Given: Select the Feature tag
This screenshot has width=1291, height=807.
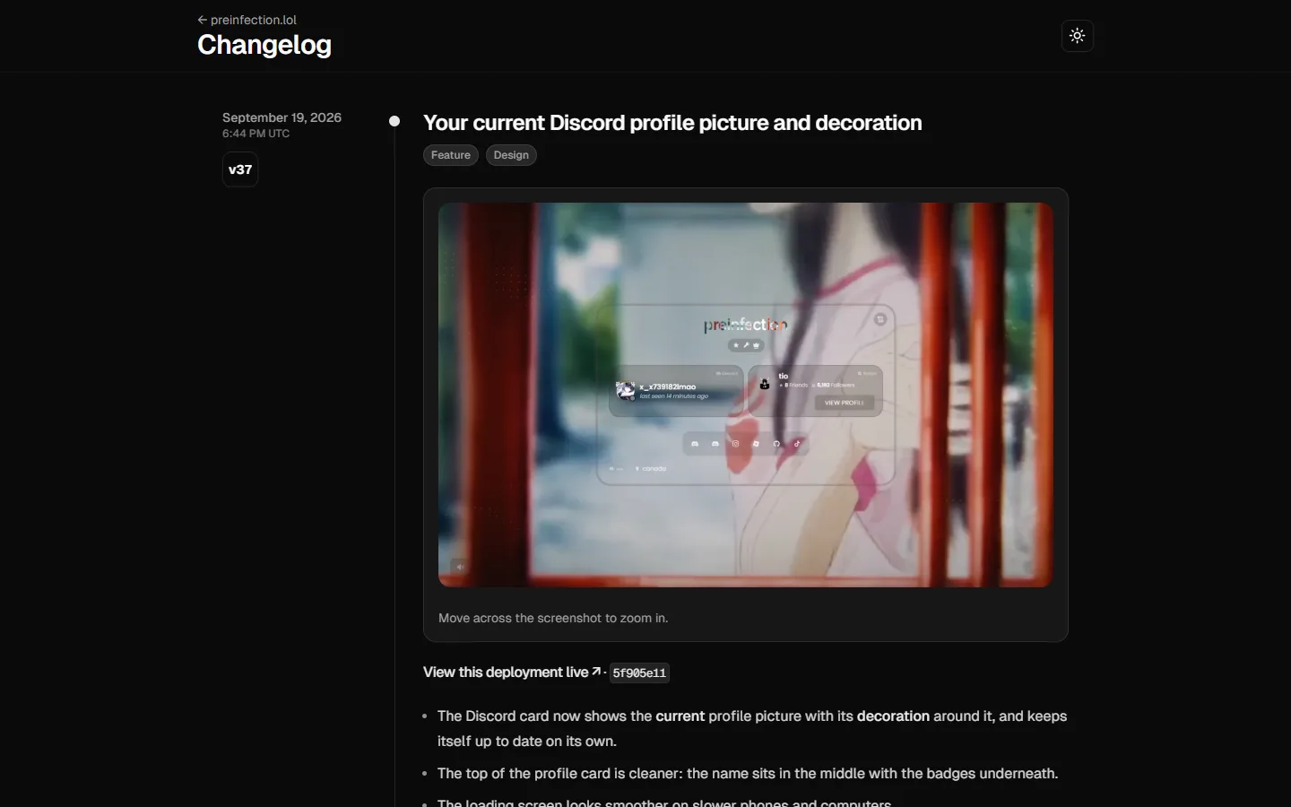Looking at the screenshot, I should click(450, 155).
